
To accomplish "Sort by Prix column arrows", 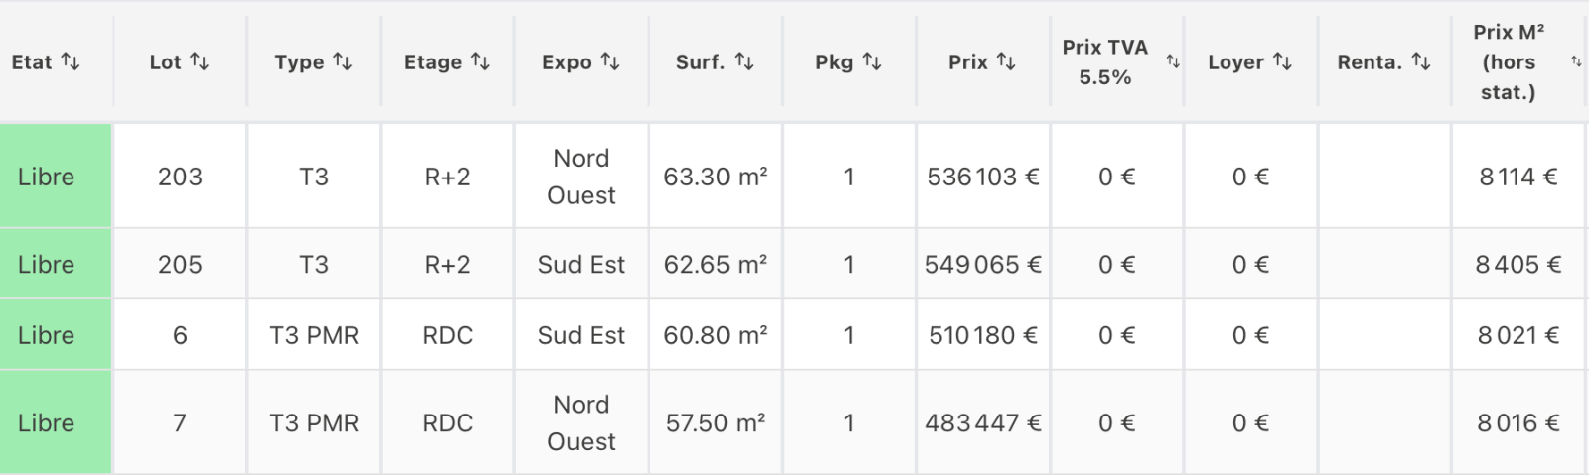I will (1005, 61).
